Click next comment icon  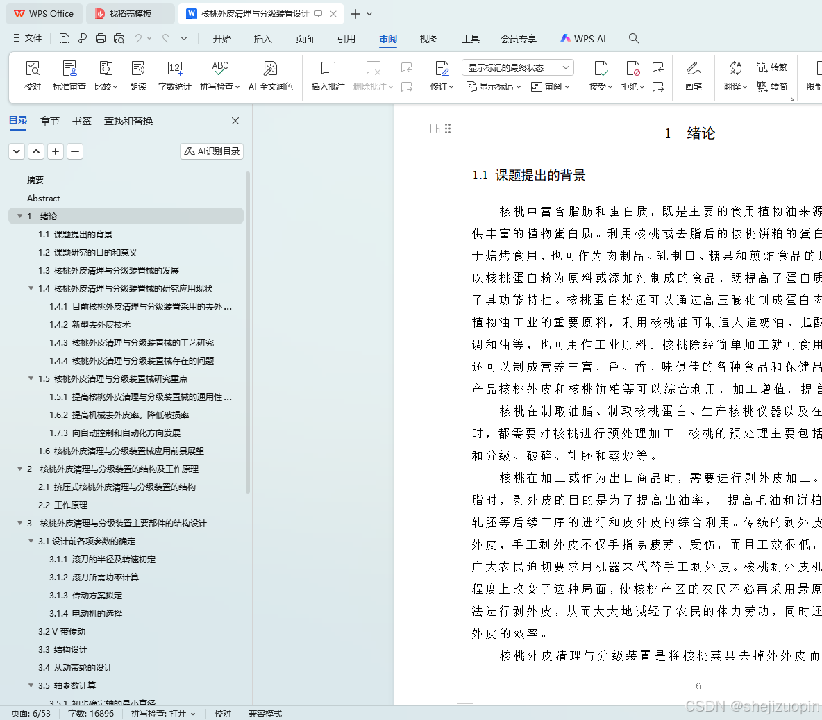(406, 87)
